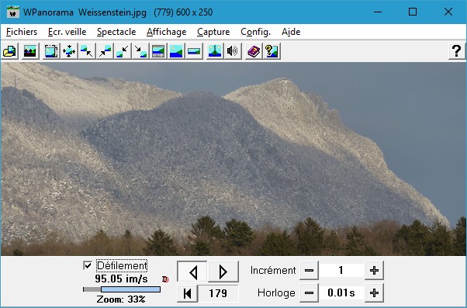Screen dimensions: 467x308
Task: Click the picture-with-frame toolbar icon
Action: coord(51,51)
